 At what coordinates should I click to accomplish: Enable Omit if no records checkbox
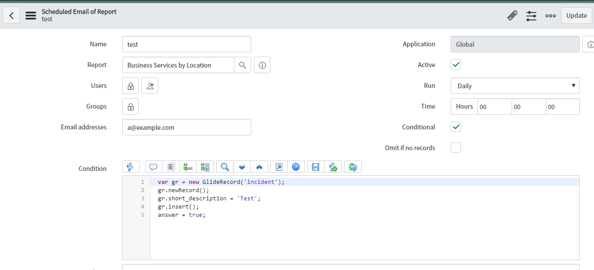click(456, 148)
